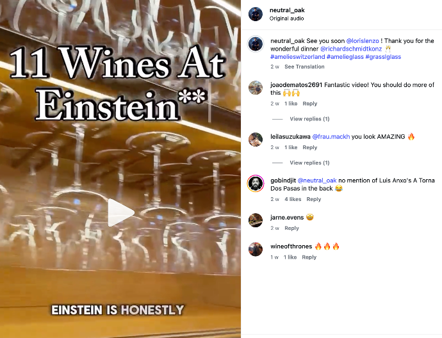This screenshot has width=442, height=338.
Task: Open the #amelieswitzerland hashtag
Action: (297, 57)
